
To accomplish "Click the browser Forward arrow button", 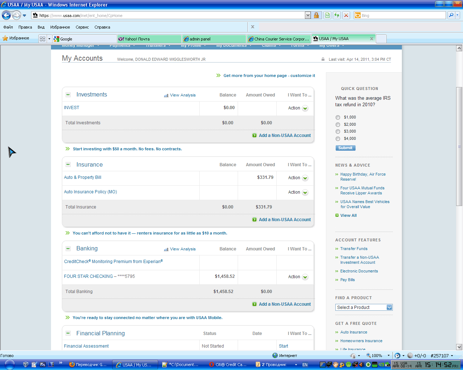I will click(16, 15).
